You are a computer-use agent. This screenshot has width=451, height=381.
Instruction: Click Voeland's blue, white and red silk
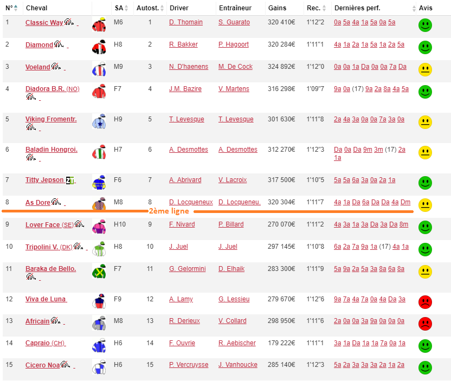click(99, 69)
